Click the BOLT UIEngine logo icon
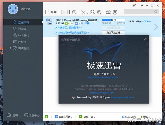Viewport: 165px width, 125px height. [73, 97]
